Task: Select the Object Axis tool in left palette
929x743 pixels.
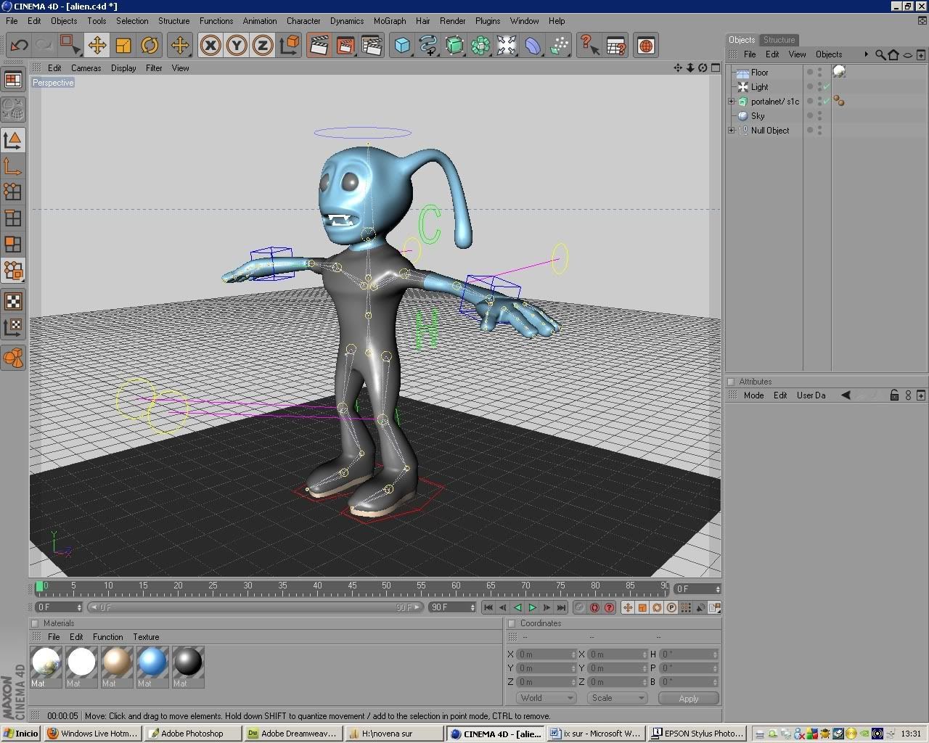Action: (x=13, y=167)
